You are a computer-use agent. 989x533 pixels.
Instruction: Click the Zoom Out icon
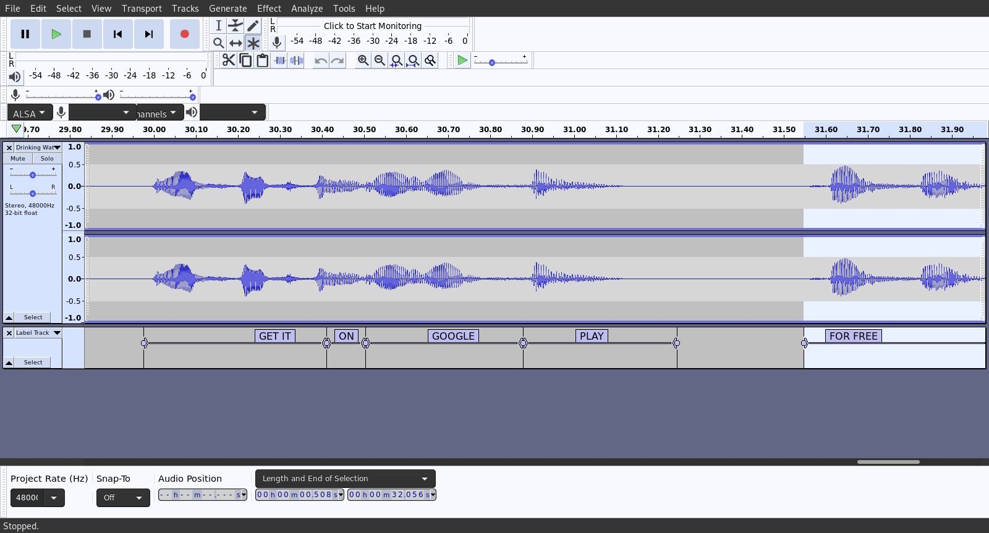pos(380,60)
